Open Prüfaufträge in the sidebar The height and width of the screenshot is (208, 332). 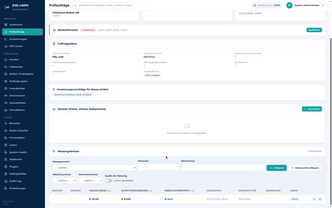tap(23, 32)
